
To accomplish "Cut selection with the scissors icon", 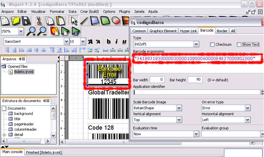I will (x=39, y=21).
